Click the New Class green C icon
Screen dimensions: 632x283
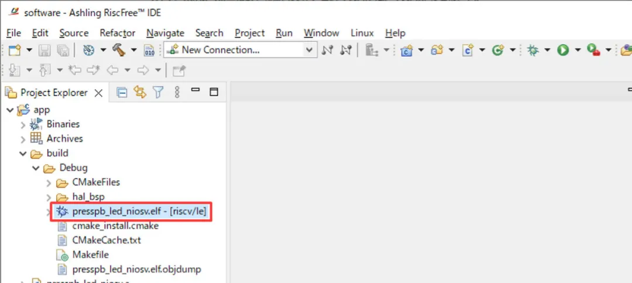[x=498, y=50]
